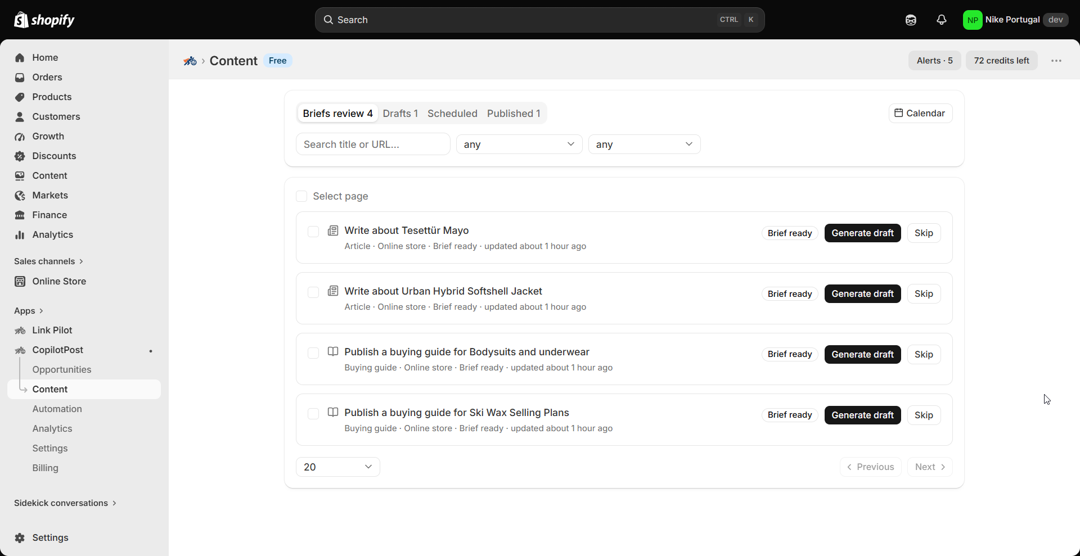Click the Orders icon in sidebar

[x=20, y=77]
